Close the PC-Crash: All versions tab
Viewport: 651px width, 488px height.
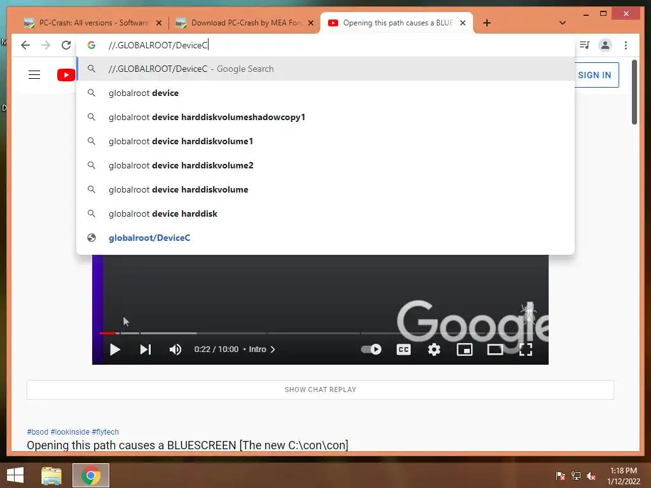158,24
